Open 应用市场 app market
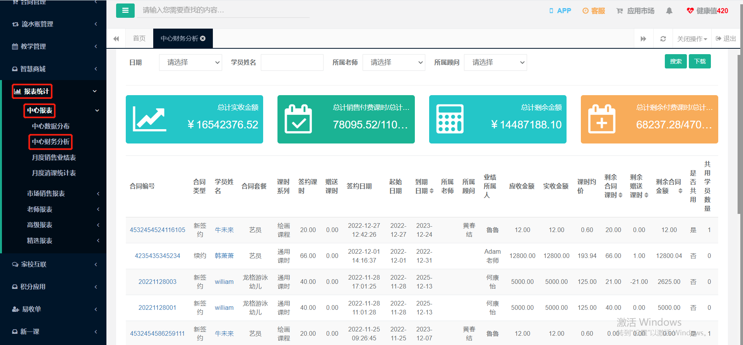 point(635,11)
